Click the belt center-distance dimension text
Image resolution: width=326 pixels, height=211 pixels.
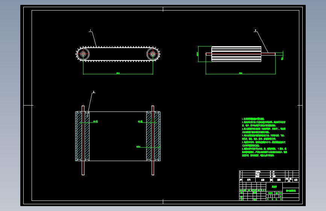click(x=118, y=73)
